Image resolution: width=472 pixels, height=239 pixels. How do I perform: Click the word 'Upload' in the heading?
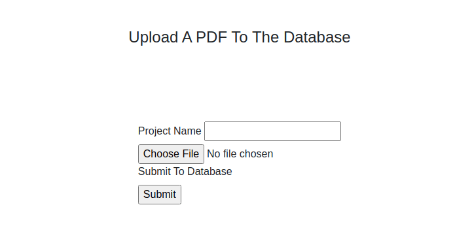point(153,38)
